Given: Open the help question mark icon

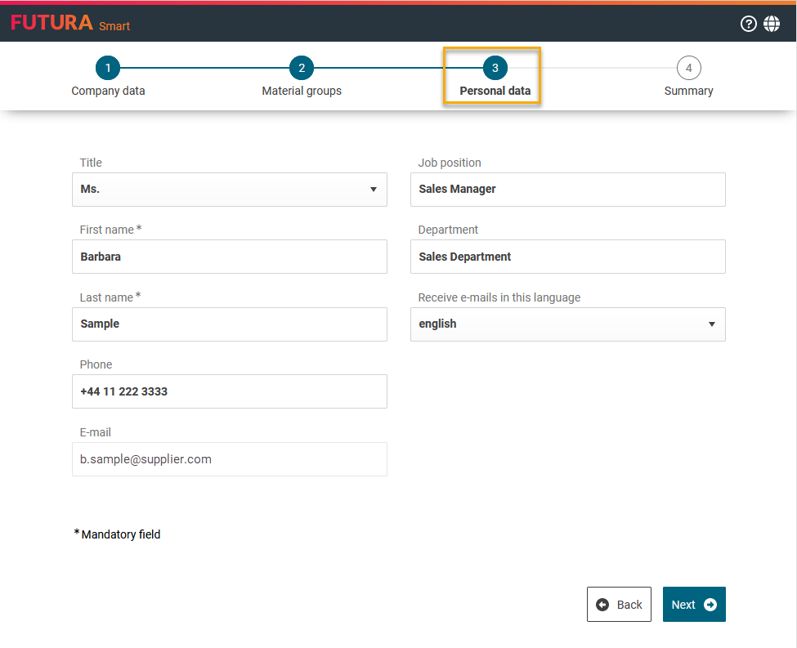Looking at the screenshot, I should pyautogui.click(x=748, y=24).
